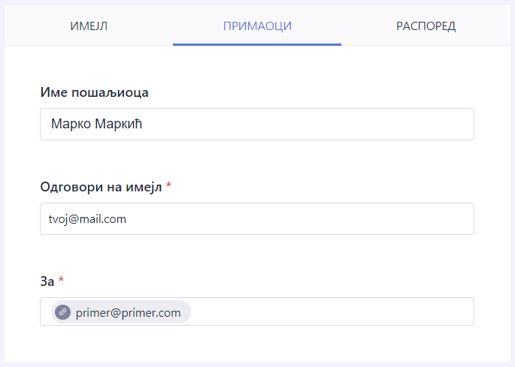Click the link icon on the primer@primer.com chip
Image resolution: width=515 pixels, height=367 pixels.
tap(63, 312)
